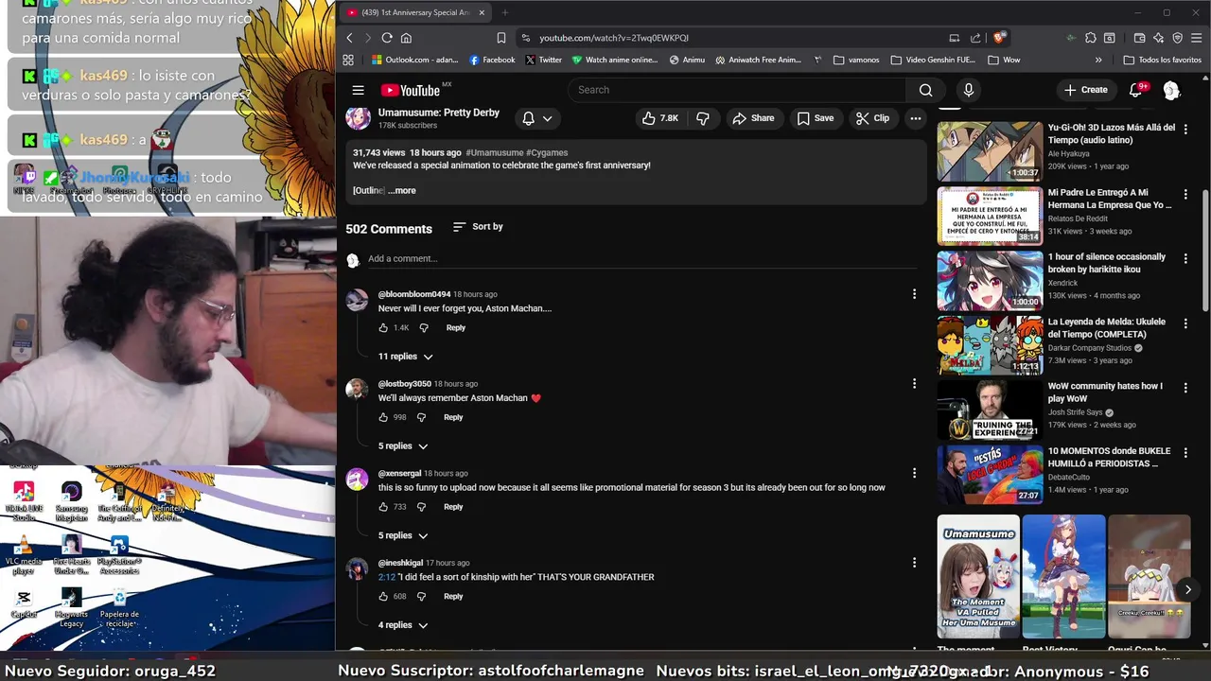Advance the Shorts shelf next arrow

coord(1188,589)
